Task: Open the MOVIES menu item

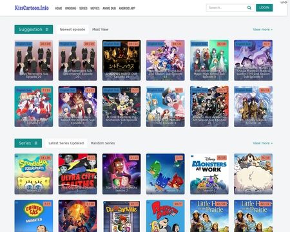Action: pyautogui.click(x=95, y=8)
